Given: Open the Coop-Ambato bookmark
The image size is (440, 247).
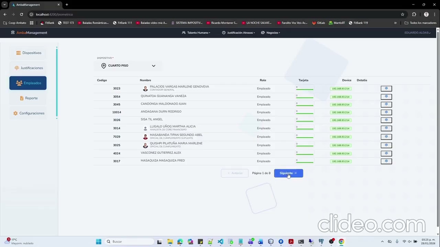Looking at the screenshot, I should 15,23.
